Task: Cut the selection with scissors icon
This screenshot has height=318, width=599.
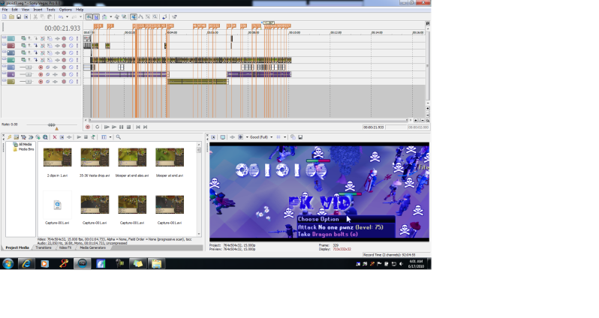Action: (x=35, y=16)
